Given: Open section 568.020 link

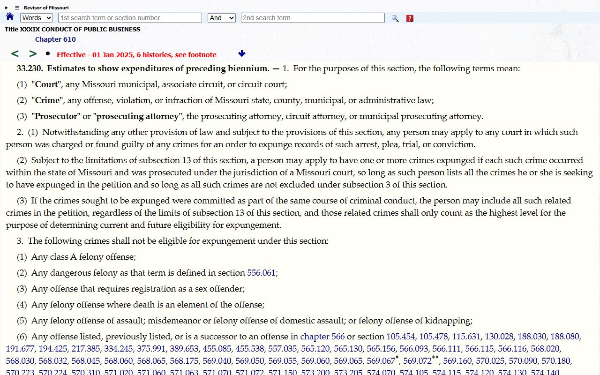Looking at the screenshot, I should 545,349.
